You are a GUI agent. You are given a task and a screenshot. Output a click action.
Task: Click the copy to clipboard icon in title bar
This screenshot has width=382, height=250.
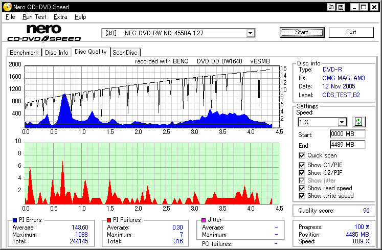pos(331,7)
